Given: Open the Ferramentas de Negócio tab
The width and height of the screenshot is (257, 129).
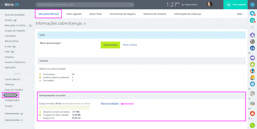Looking at the screenshot, I should (x=122, y=14).
